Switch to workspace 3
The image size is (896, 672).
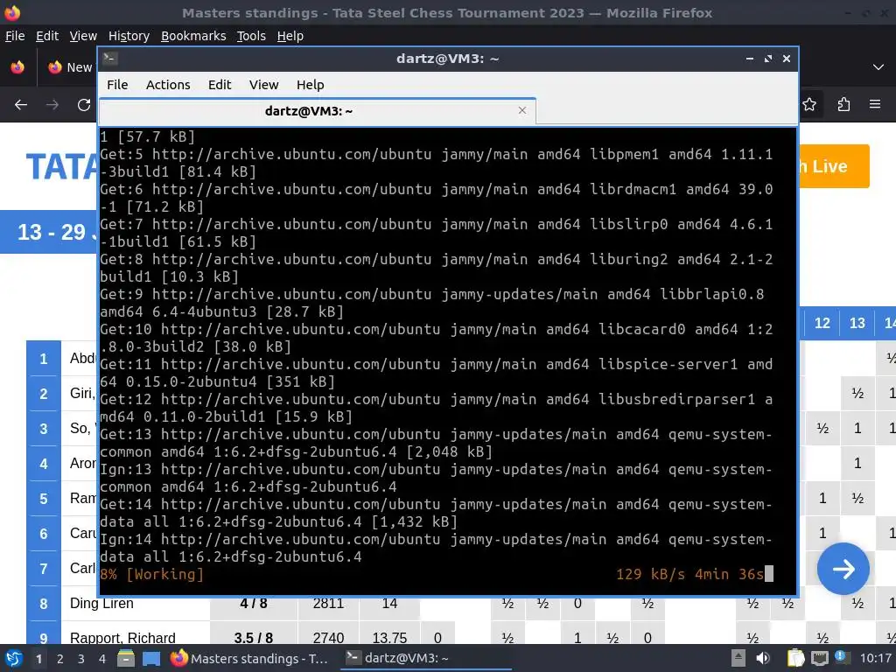click(x=80, y=659)
